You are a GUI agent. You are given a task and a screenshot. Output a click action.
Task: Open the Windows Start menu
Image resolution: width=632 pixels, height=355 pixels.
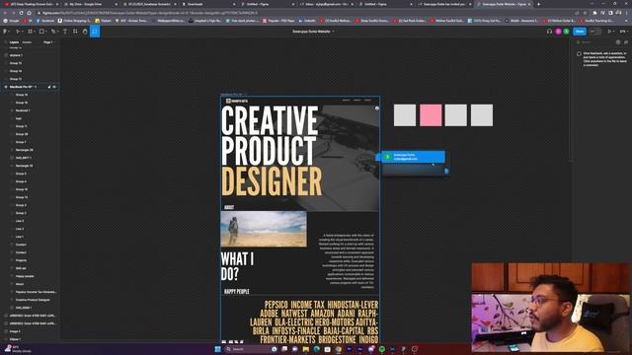point(217,349)
